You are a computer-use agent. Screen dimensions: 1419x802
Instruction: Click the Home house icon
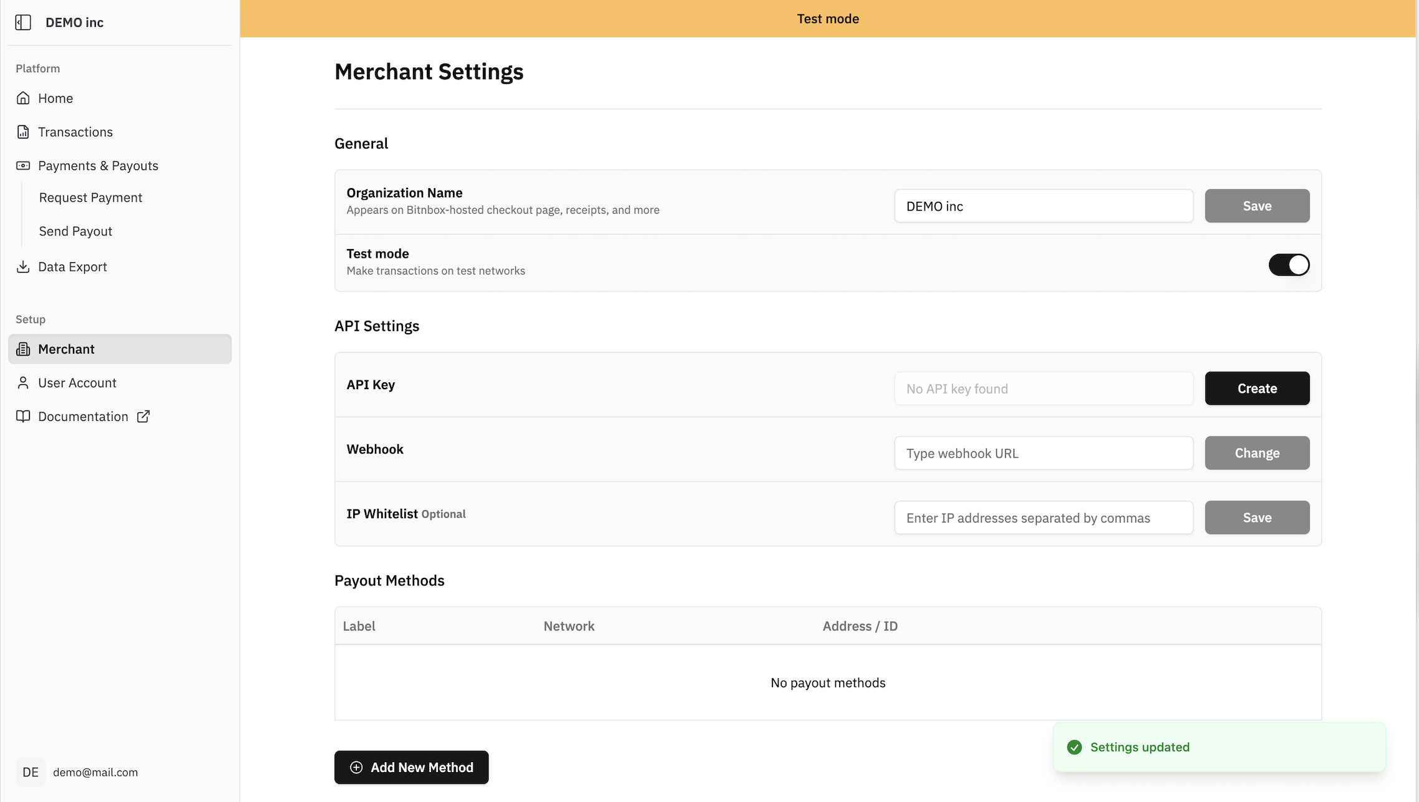(23, 98)
